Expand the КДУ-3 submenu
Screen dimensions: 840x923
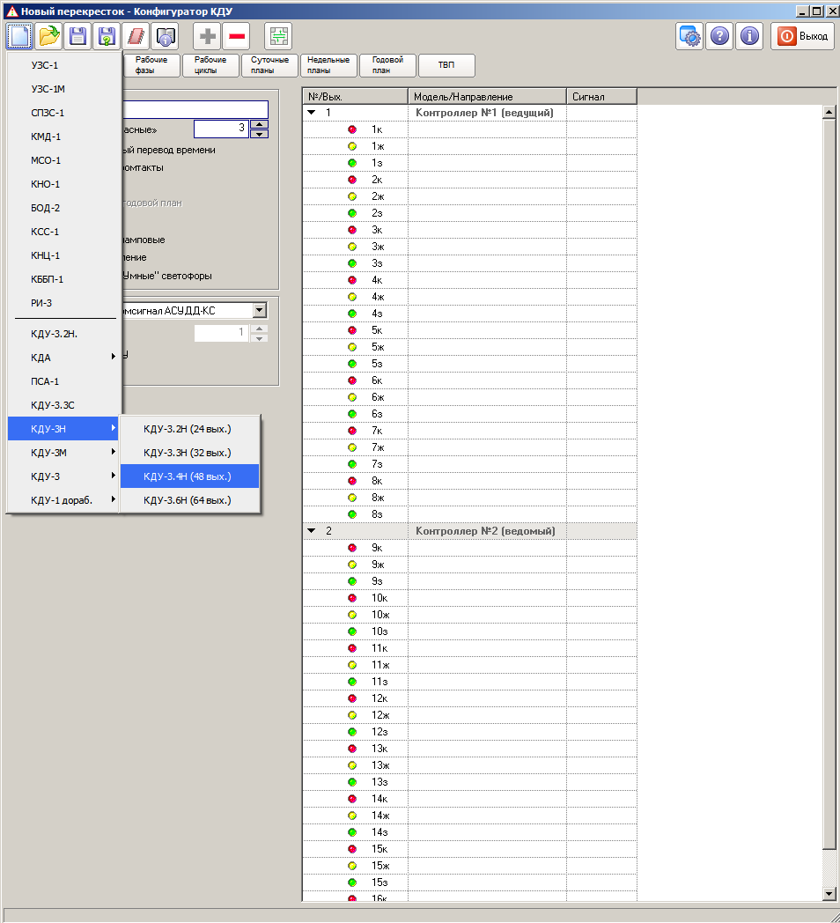pyautogui.click(x=63, y=476)
